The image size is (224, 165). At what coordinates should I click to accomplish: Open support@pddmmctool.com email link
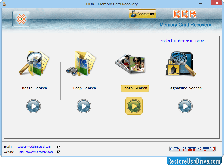coord(34,147)
